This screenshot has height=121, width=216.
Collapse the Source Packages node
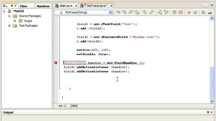point(9,16)
